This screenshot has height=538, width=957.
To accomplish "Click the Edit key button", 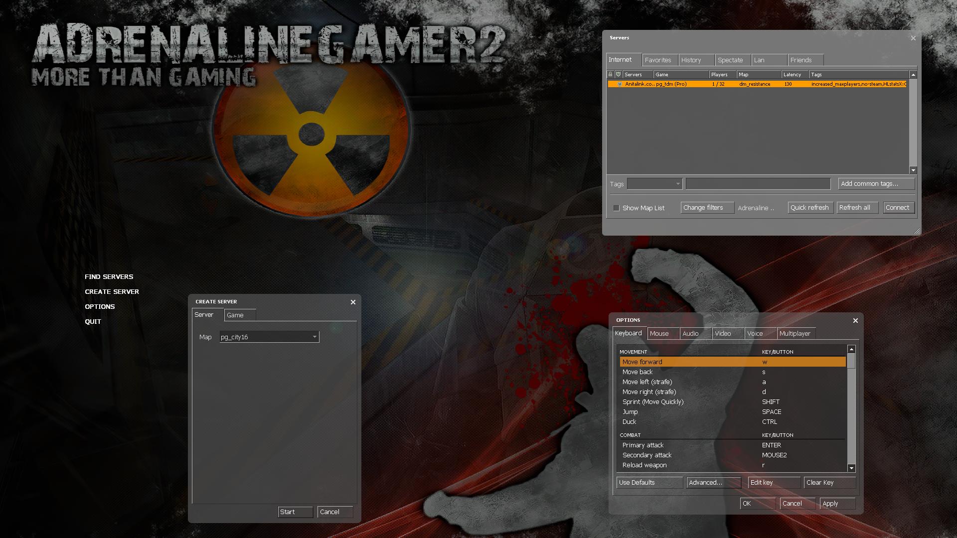I will [x=774, y=483].
